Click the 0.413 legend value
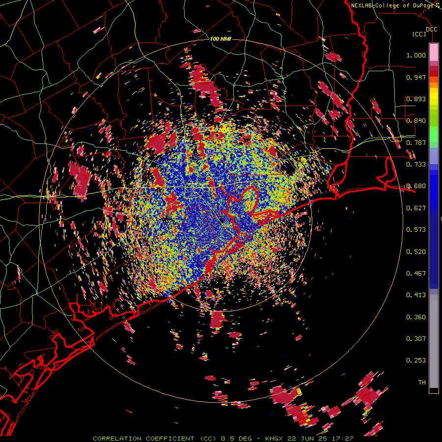 pyautogui.click(x=416, y=295)
